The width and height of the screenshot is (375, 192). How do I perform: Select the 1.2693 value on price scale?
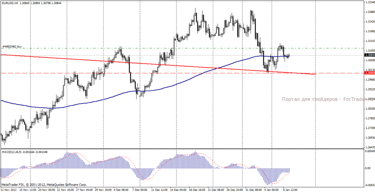point(370,138)
